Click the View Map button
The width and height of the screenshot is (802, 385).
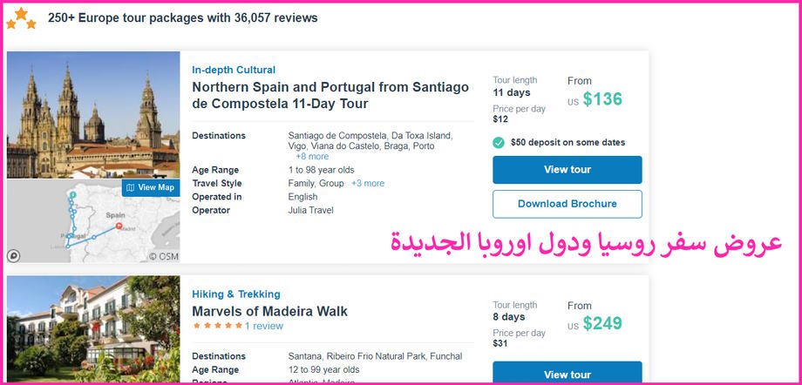(x=150, y=187)
